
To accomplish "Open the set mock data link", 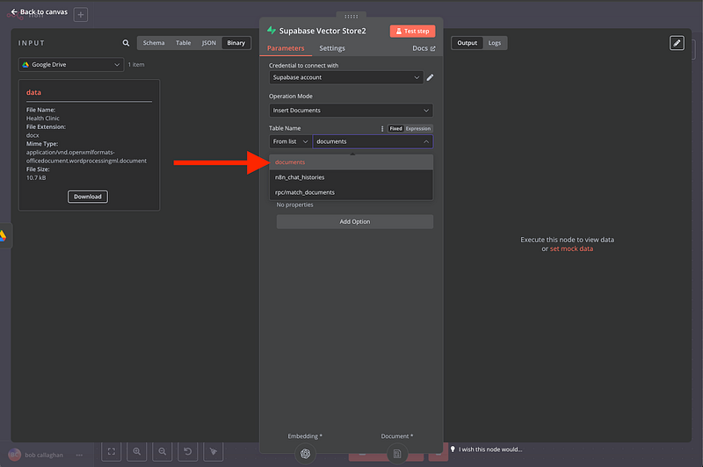I will pyautogui.click(x=571, y=249).
